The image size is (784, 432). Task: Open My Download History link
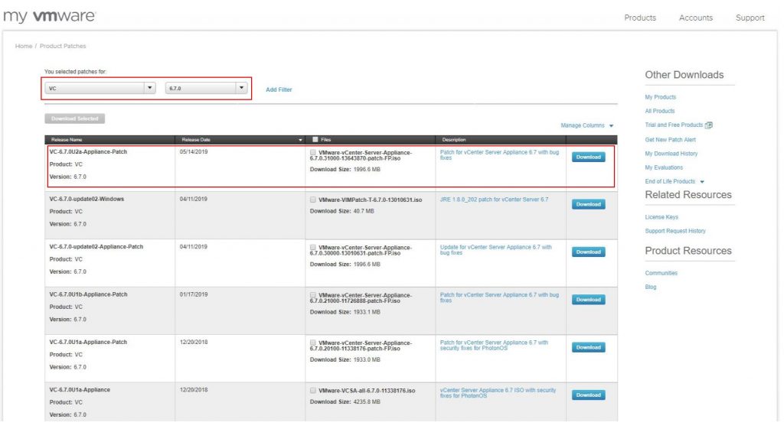tap(671, 154)
